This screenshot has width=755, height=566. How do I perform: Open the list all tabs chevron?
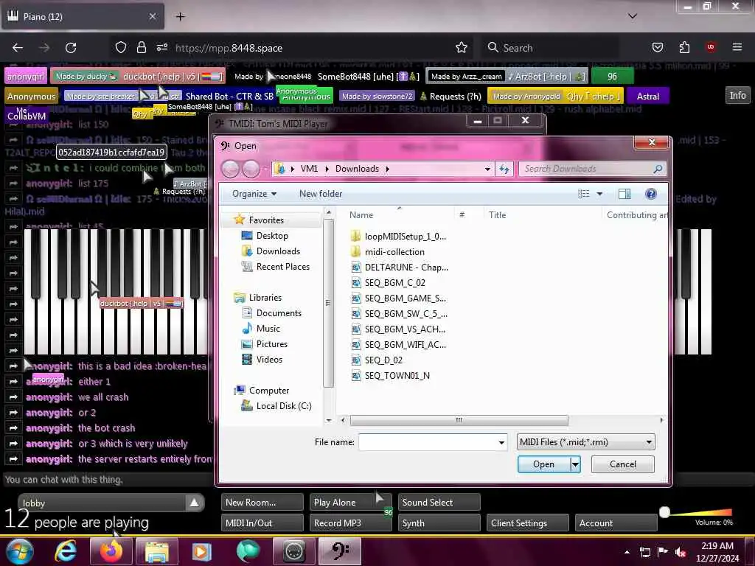click(633, 16)
